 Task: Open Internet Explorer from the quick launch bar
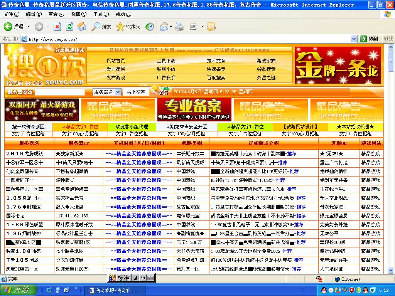pos(49,290)
